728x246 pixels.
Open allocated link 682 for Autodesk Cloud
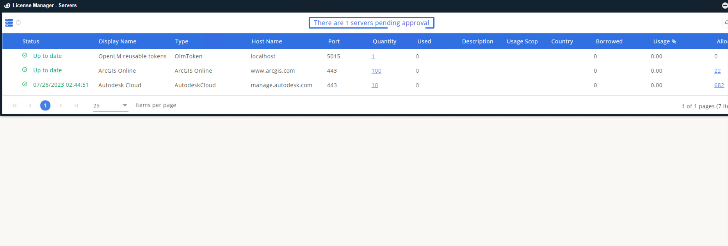click(x=719, y=85)
